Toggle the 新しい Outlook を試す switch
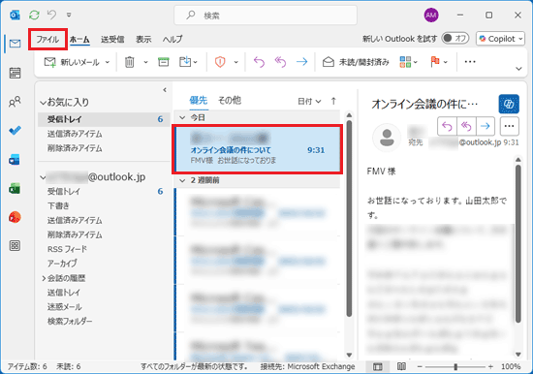This screenshot has height=374, width=533. click(455, 39)
